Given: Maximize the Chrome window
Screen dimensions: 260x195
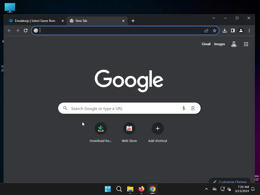Looking at the screenshot, I should click(237, 18).
